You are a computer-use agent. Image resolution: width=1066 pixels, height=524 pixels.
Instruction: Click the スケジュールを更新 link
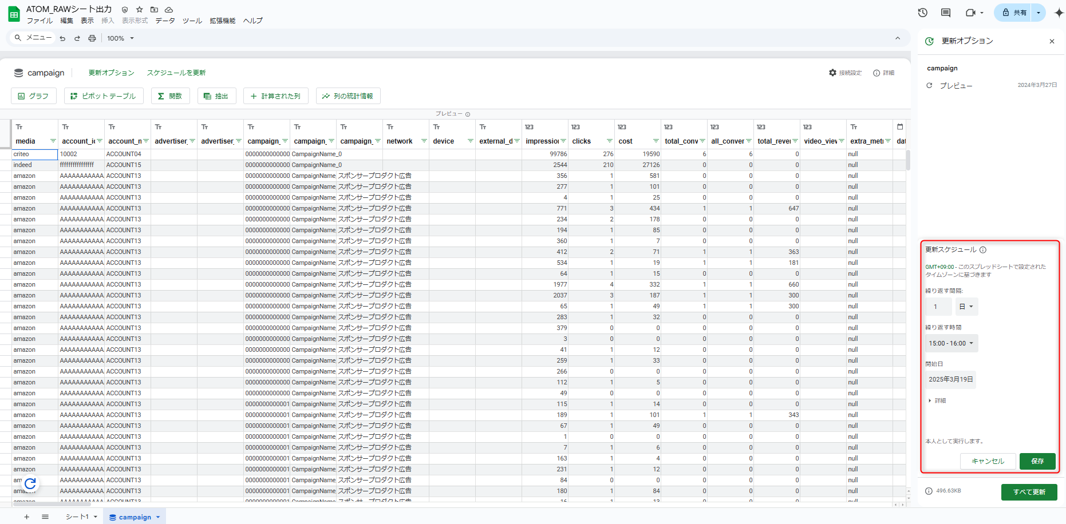pos(176,73)
